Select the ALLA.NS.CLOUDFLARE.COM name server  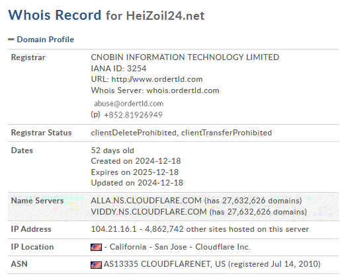click(146, 201)
